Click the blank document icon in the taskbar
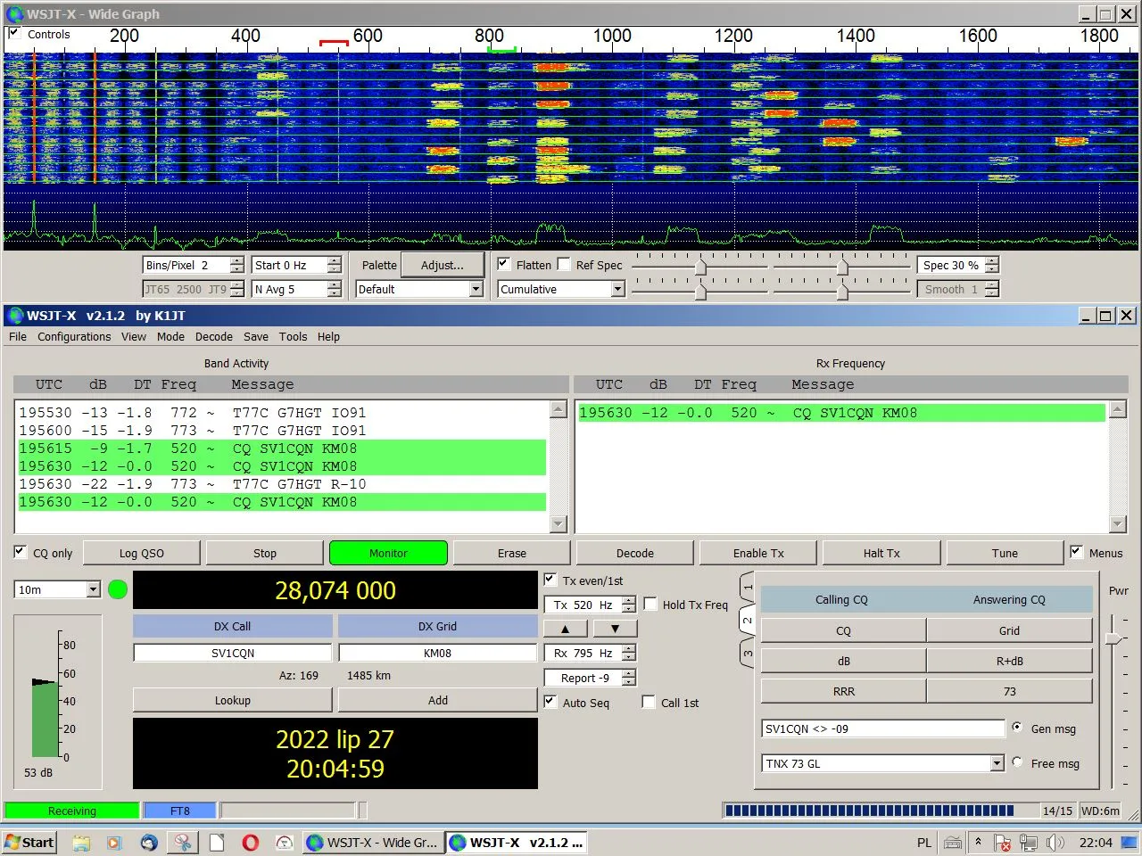 (217, 843)
